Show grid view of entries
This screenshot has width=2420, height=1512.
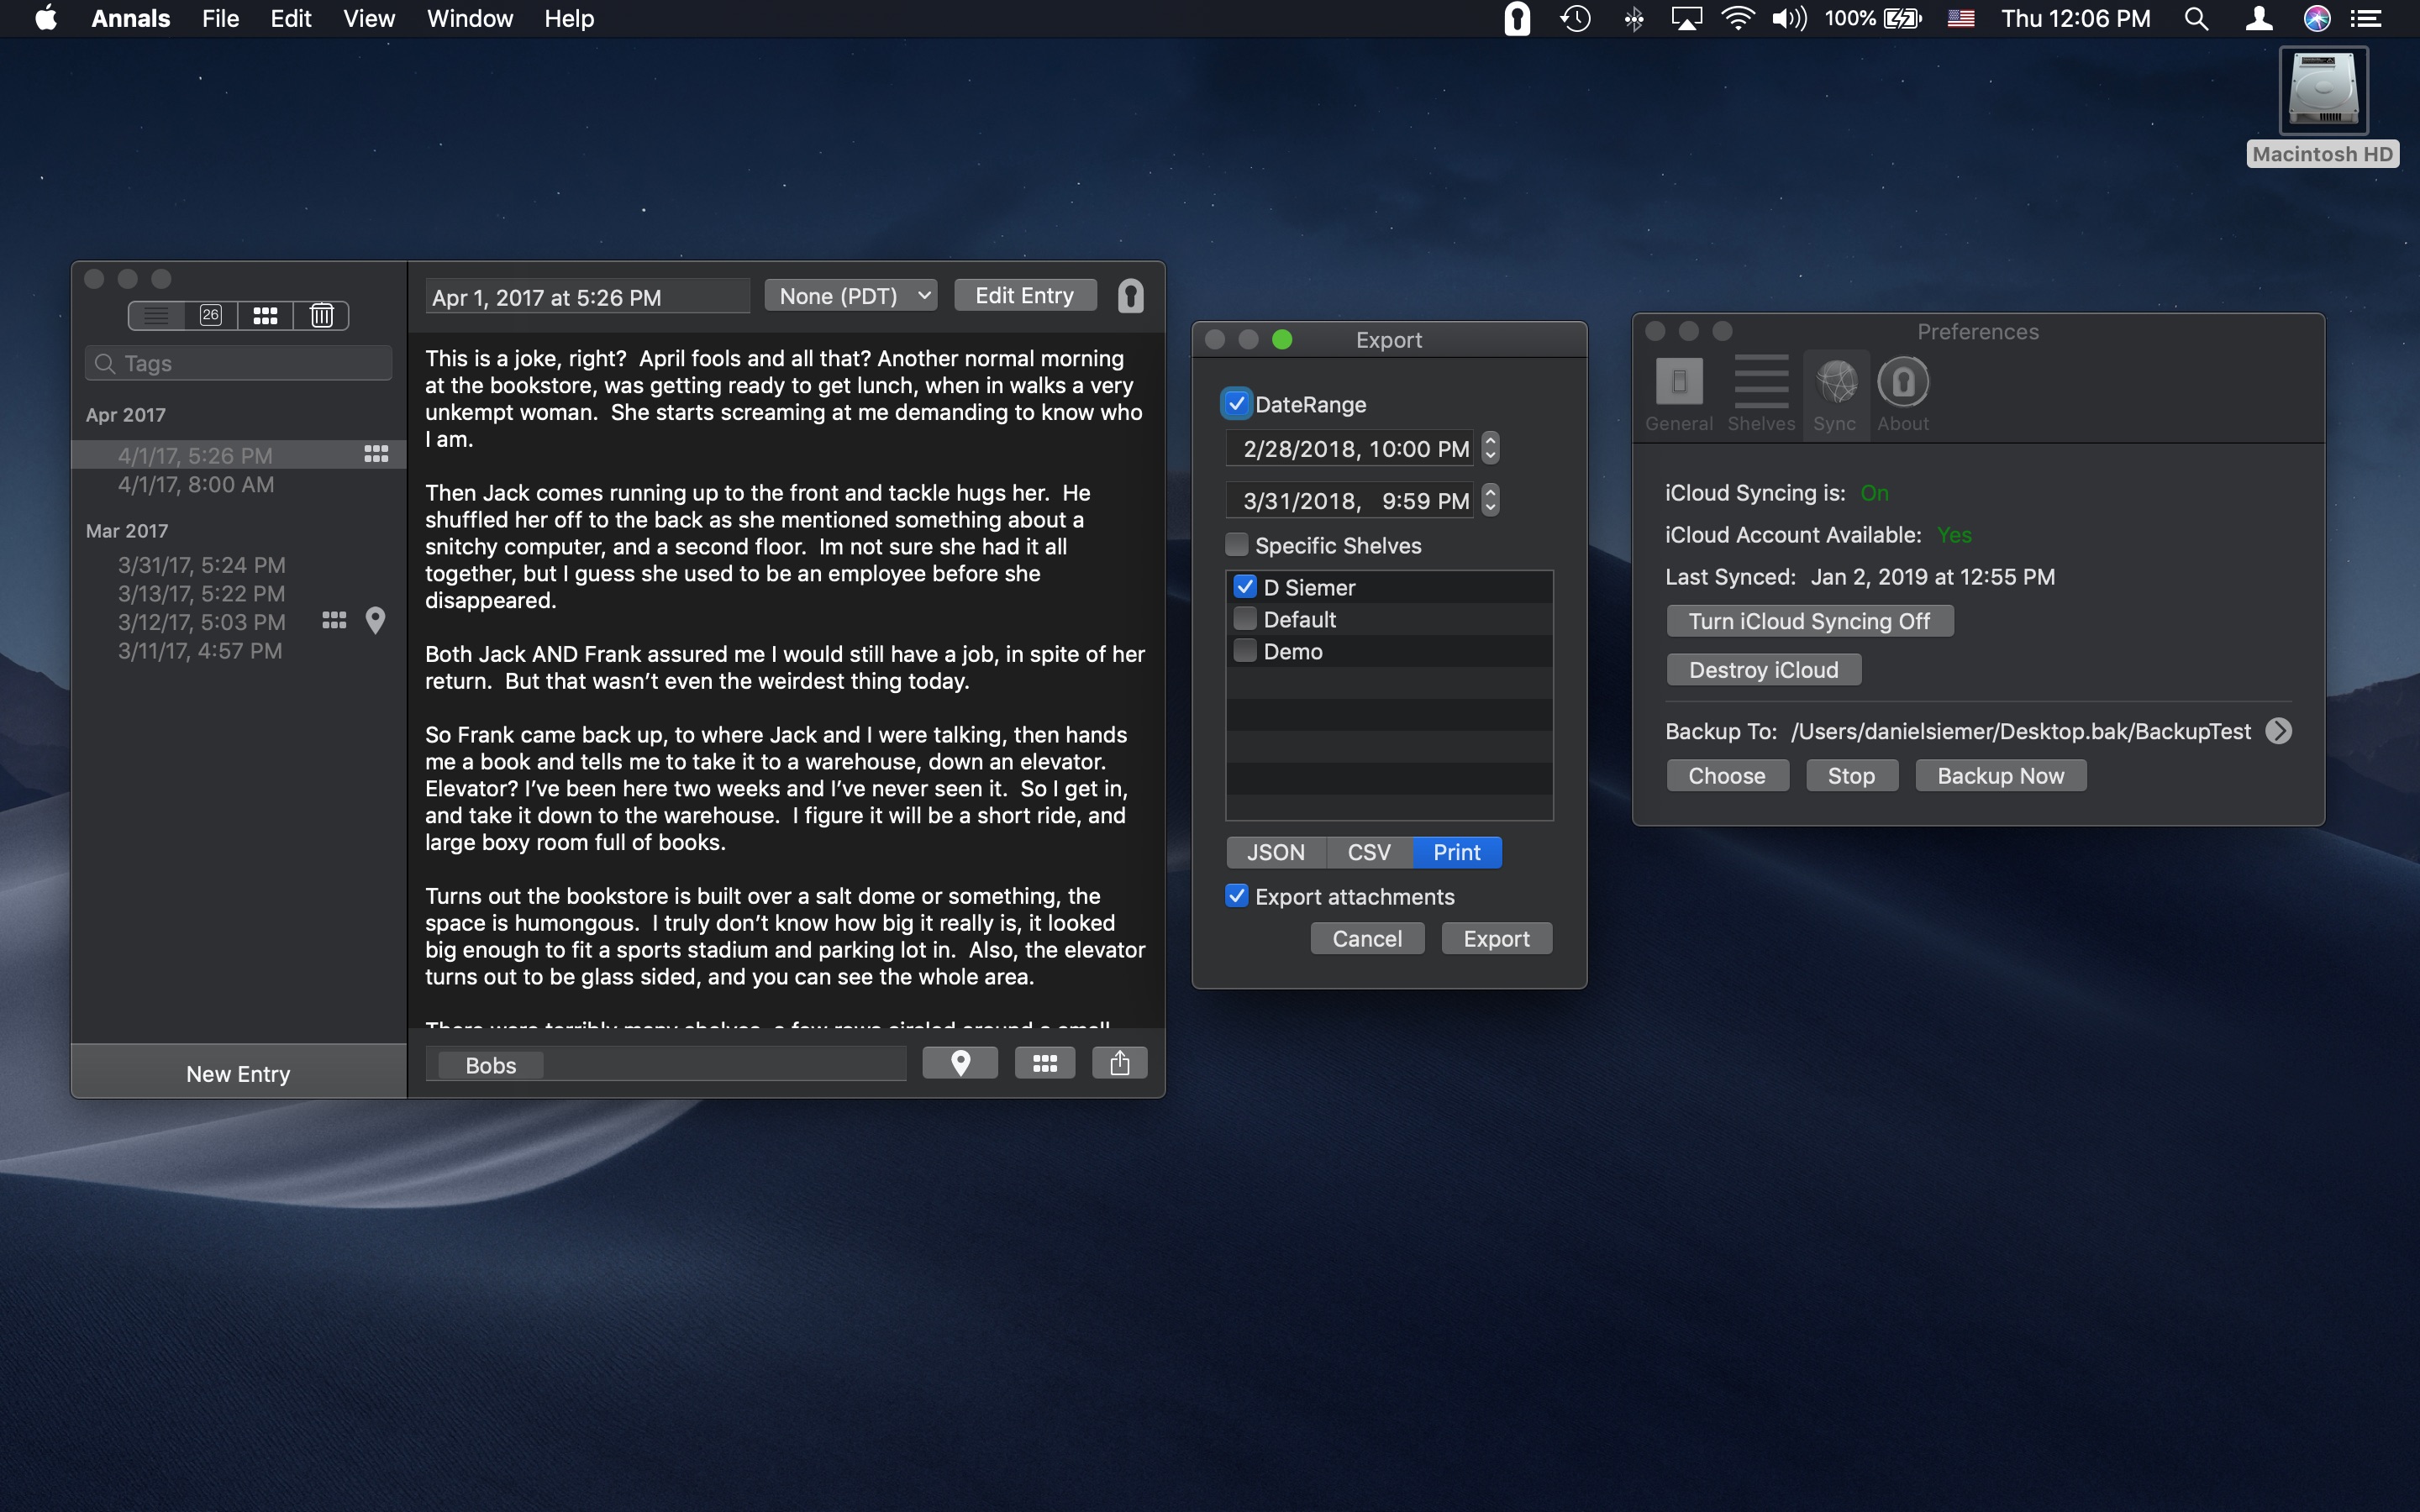pos(265,316)
